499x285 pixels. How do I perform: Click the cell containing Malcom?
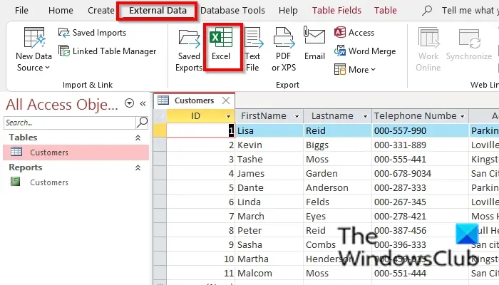click(x=269, y=273)
